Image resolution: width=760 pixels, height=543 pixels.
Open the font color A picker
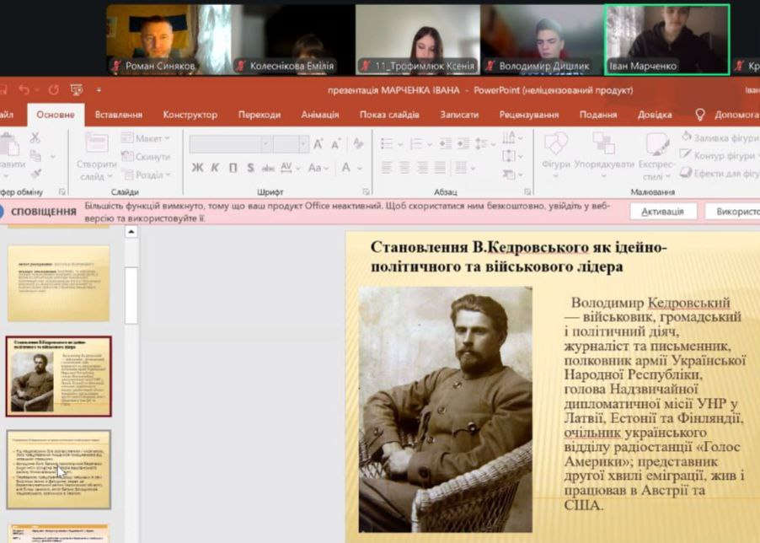tap(346, 168)
